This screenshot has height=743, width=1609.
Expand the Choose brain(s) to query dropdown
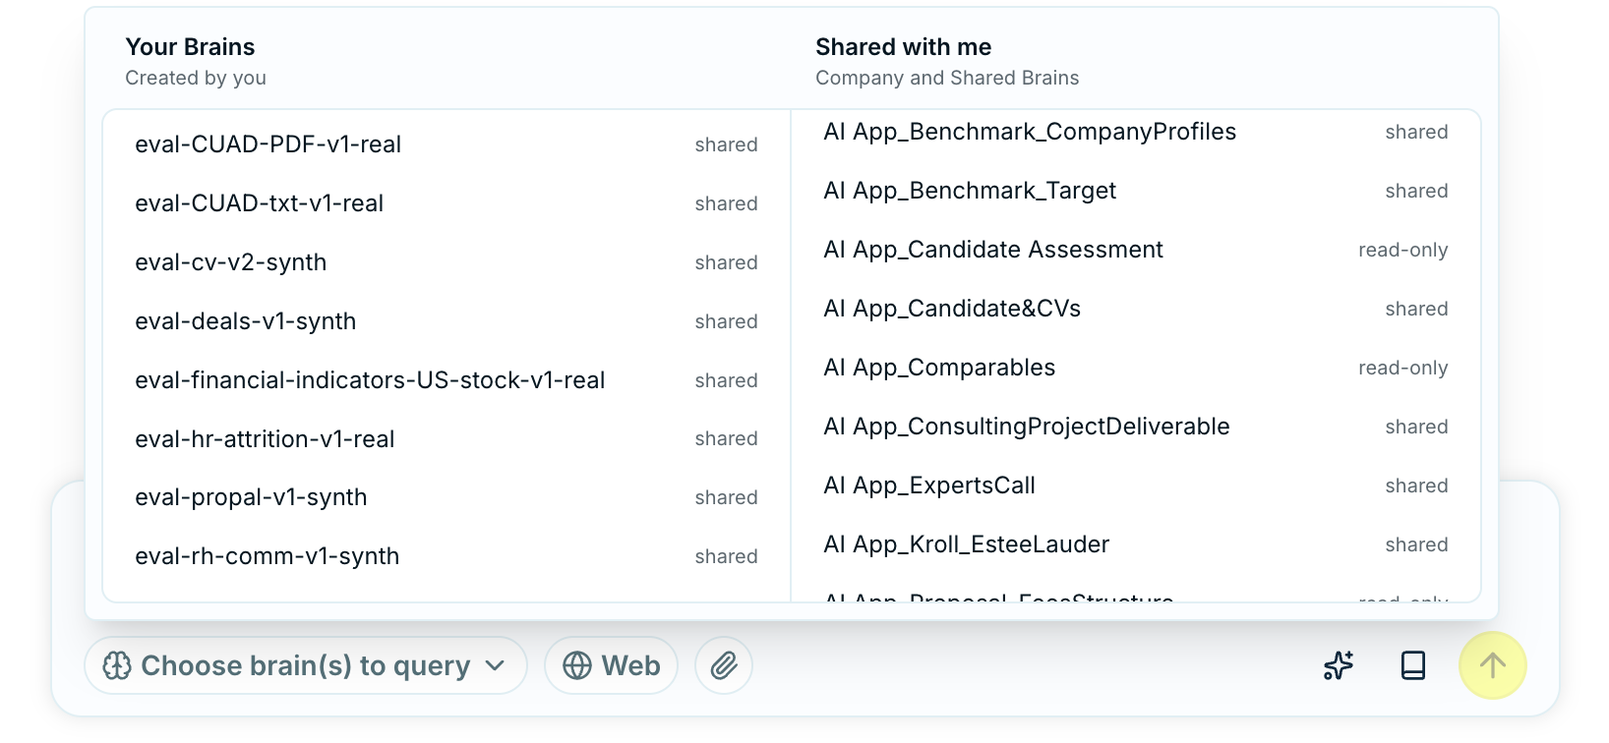coord(306,665)
